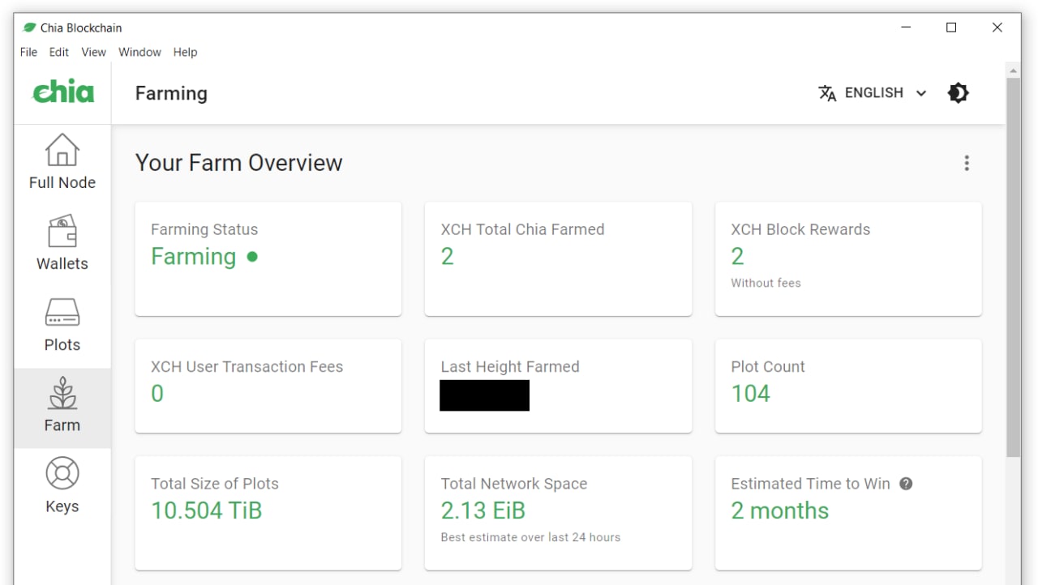Click the 2.13 EiB network space value
This screenshot has height=585, width=1038.
[483, 510]
